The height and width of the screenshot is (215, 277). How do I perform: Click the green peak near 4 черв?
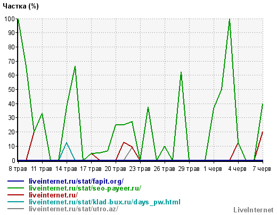point(230,19)
